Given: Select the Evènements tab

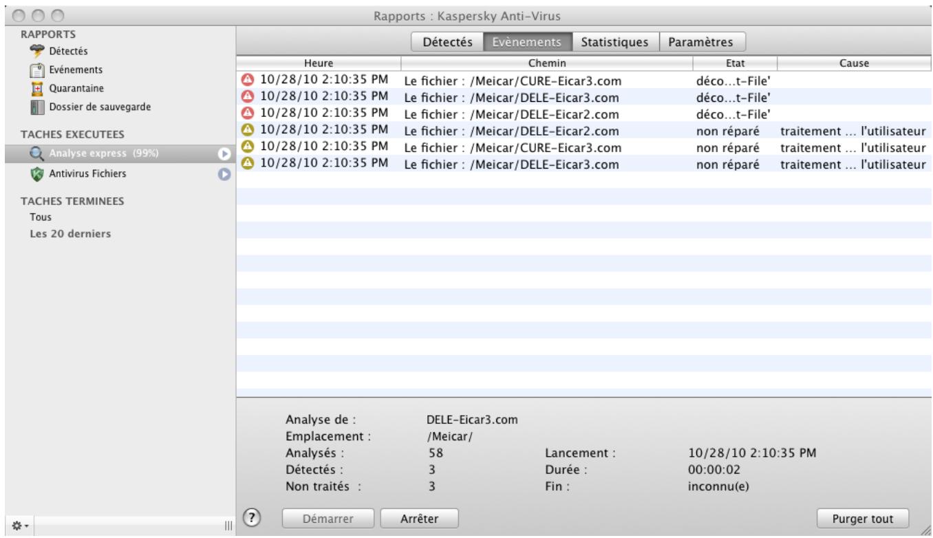Looking at the screenshot, I should click(x=528, y=41).
